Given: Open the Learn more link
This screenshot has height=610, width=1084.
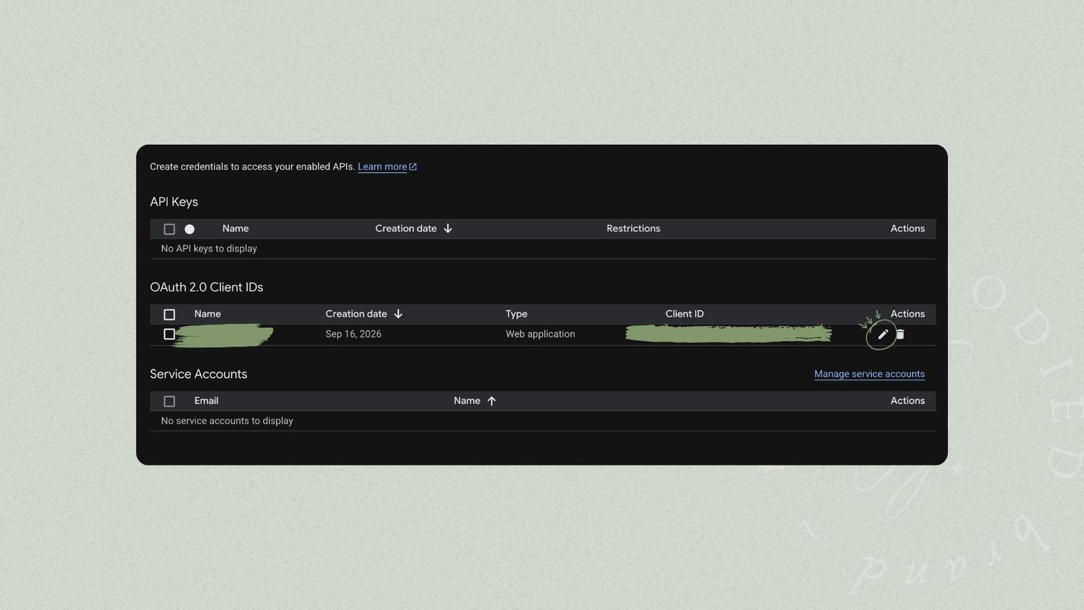Looking at the screenshot, I should pyautogui.click(x=382, y=167).
